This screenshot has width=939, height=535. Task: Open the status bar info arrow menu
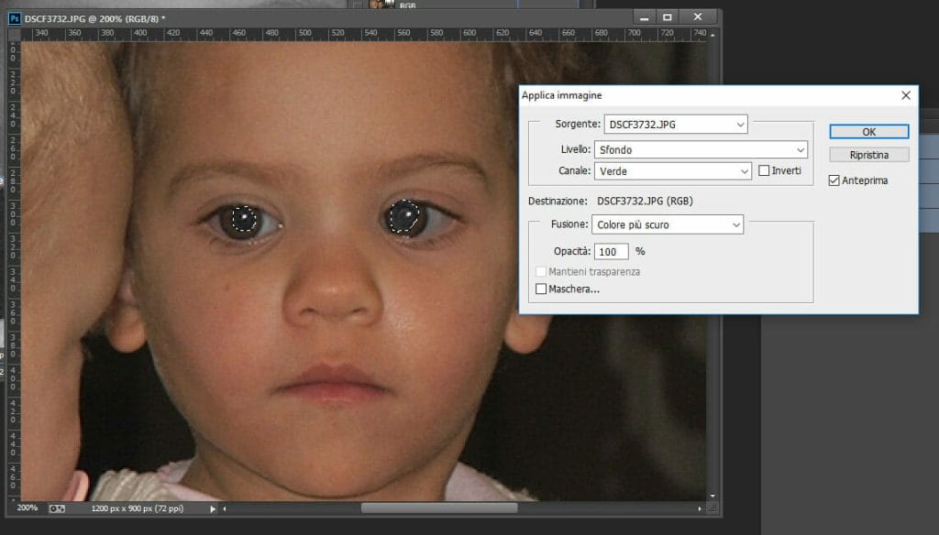click(213, 508)
